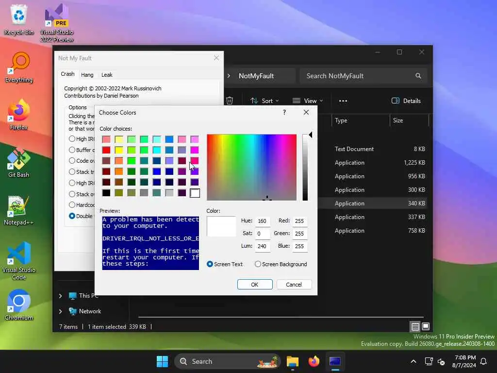Click the Hue value field
This screenshot has width=497, height=373.
coord(263,221)
